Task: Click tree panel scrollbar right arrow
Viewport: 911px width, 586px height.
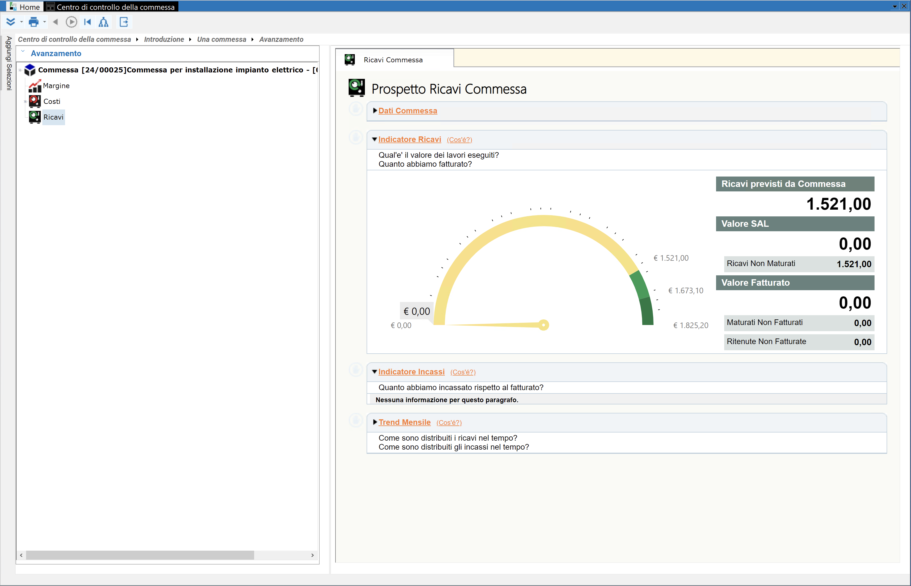Action: (x=312, y=555)
